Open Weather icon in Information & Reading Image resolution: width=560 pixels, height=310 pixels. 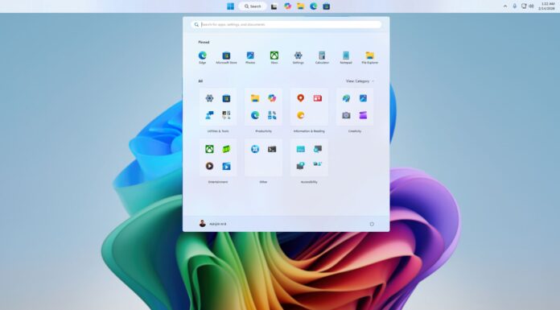click(301, 115)
